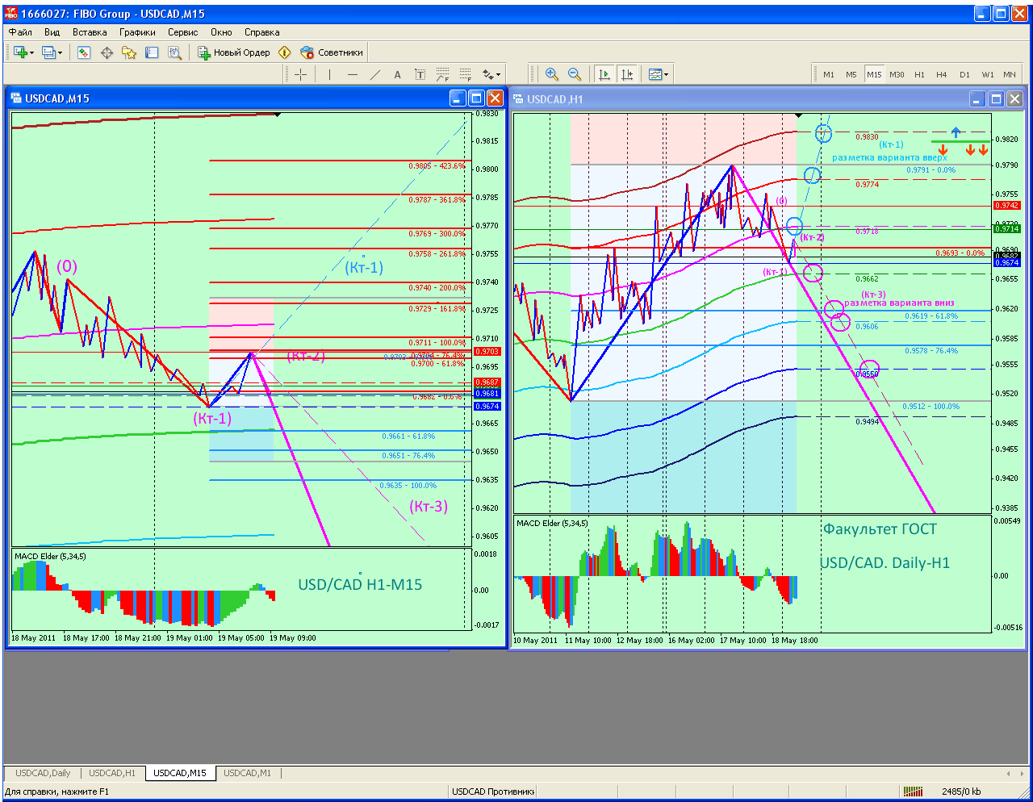Switch to H1 timeframe

tap(919, 74)
